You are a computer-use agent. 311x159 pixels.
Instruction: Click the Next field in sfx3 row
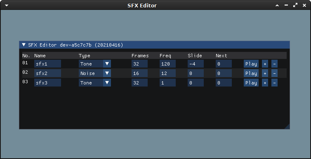coord(224,83)
